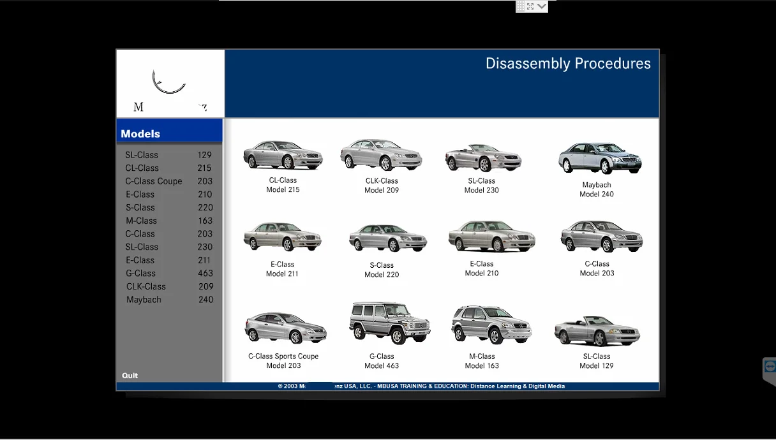Click the 'Model 215' caption text

283,190
